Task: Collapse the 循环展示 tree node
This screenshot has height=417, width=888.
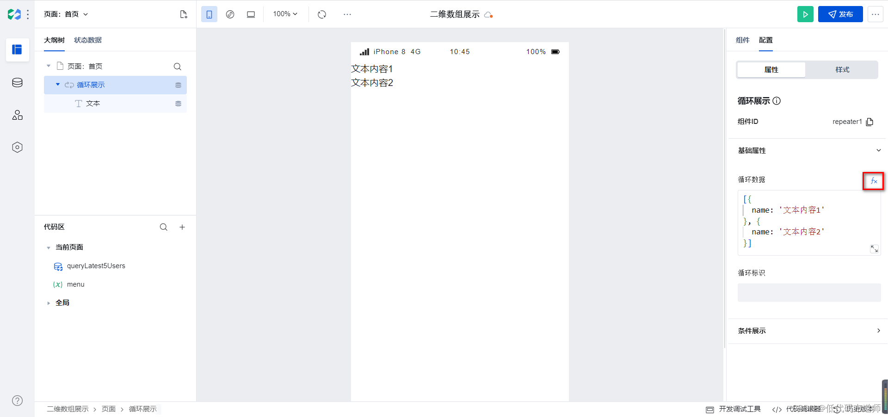Action: (58, 85)
